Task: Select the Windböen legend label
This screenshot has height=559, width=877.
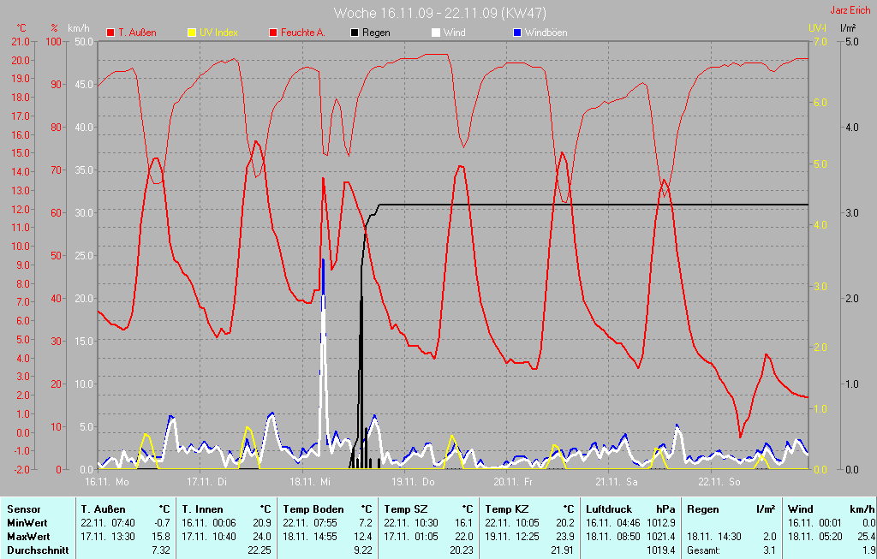Action: [546, 33]
